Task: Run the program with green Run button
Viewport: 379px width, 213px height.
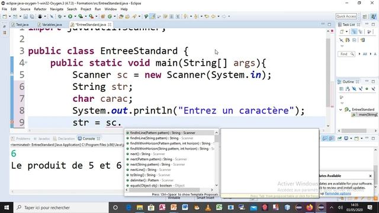Action: pyautogui.click(x=70, y=17)
